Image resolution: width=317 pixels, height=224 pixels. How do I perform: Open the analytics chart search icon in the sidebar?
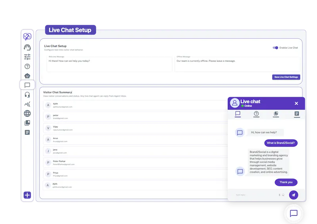(x=27, y=104)
